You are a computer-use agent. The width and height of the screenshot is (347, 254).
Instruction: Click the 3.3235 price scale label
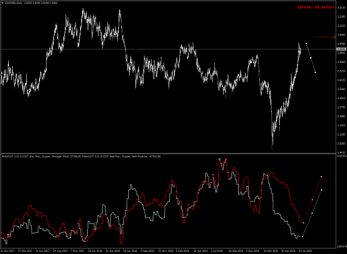pos(341,8)
